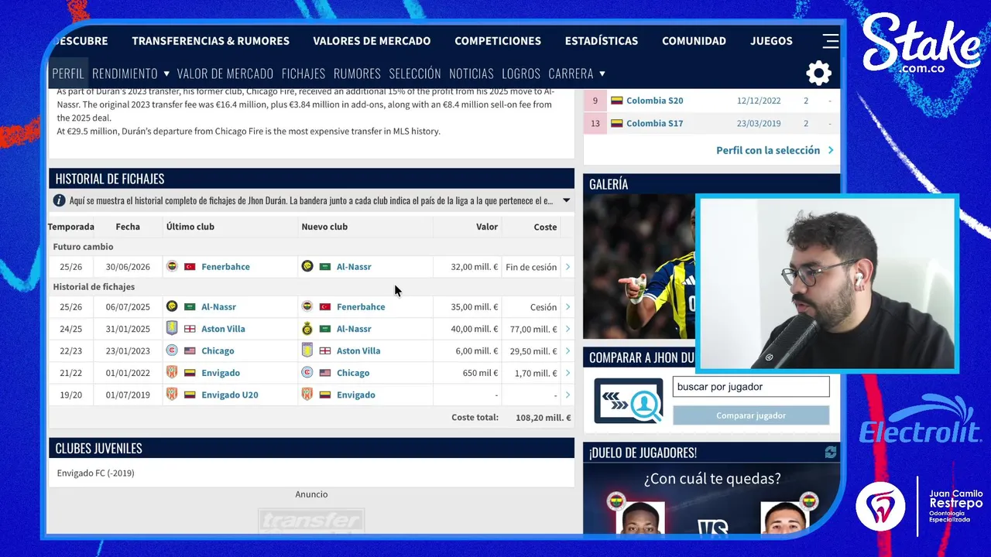Open transfer details arrow for 01/01/2022 row

pyautogui.click(x=568, y=373)
